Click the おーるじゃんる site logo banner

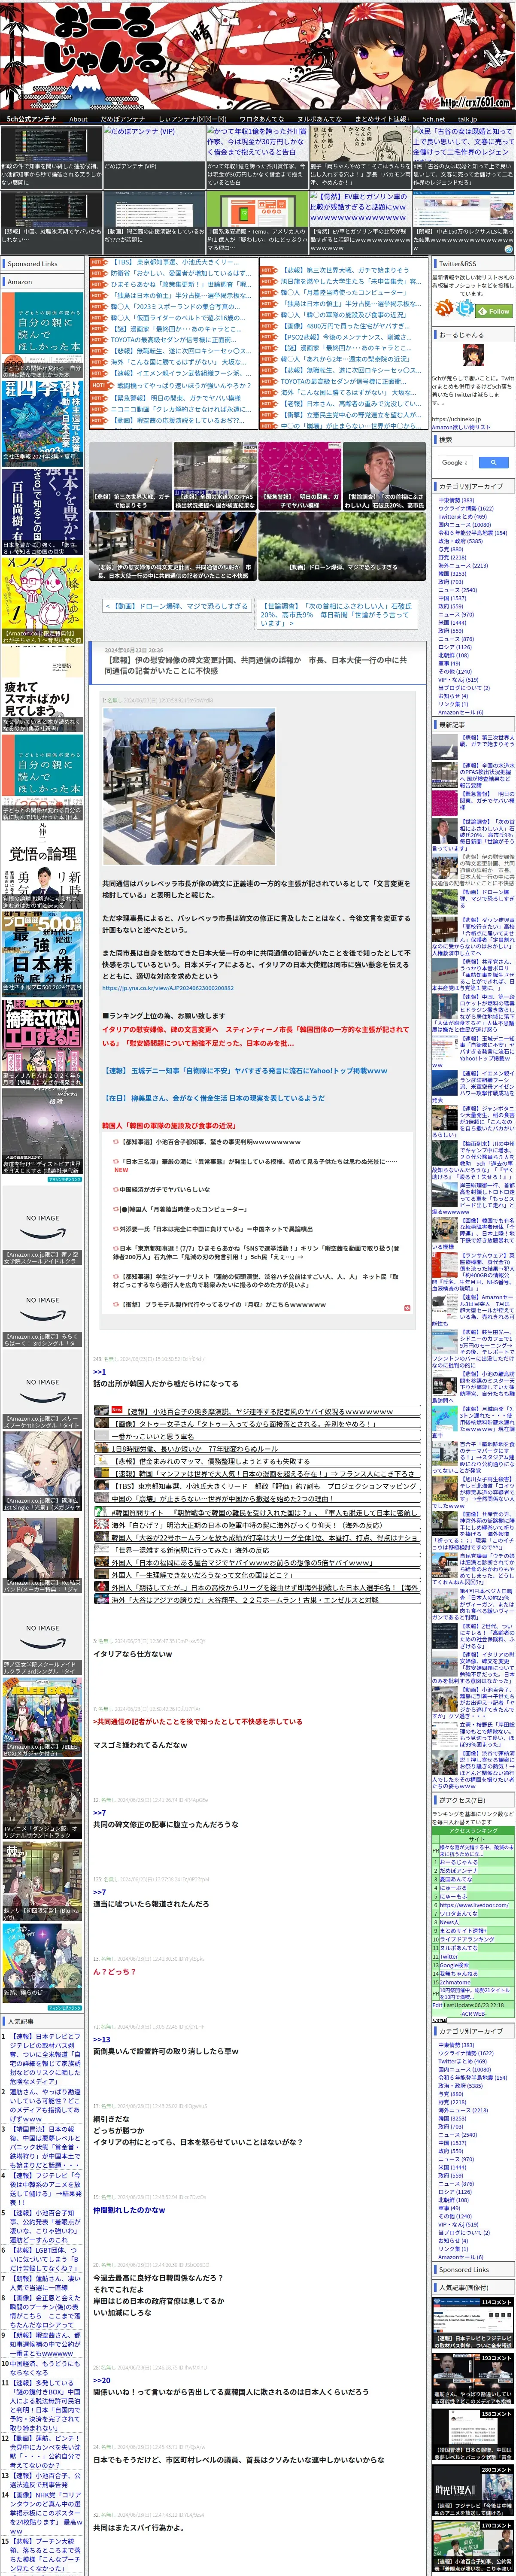[258, 56]
